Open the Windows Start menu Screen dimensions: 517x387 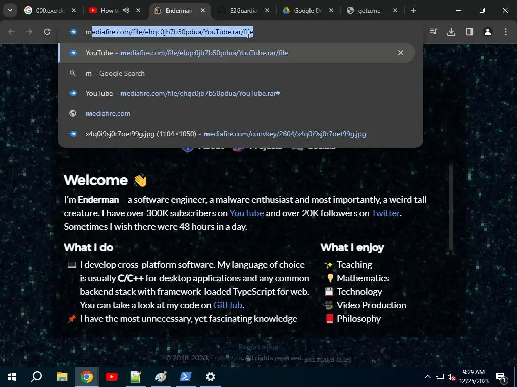pos(12,377)
